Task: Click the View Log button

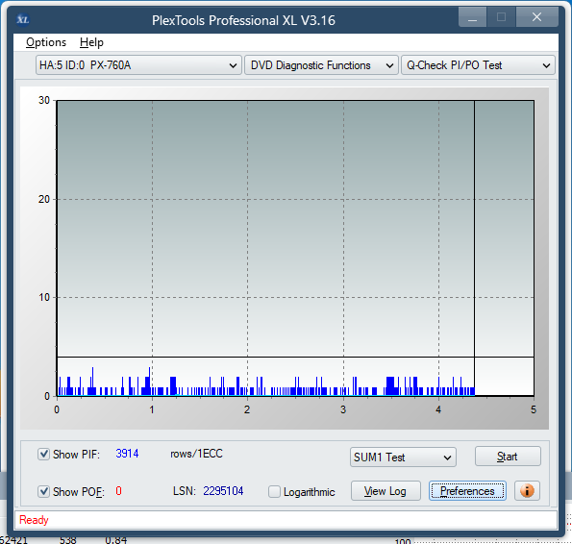Action: [x=385, y=491]
